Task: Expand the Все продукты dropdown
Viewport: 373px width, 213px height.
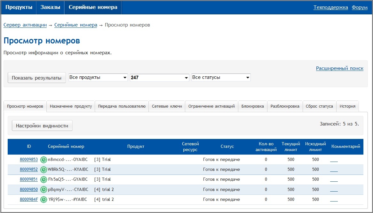Action: tap(98, 78)
